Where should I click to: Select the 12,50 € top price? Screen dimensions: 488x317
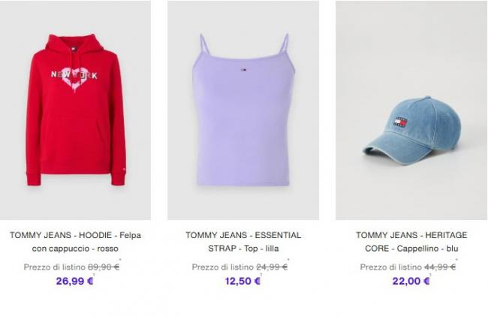point(242,281)
